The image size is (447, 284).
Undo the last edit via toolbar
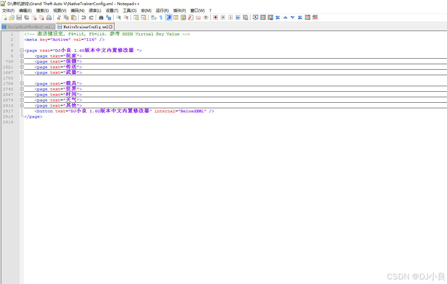pos(84,17)
